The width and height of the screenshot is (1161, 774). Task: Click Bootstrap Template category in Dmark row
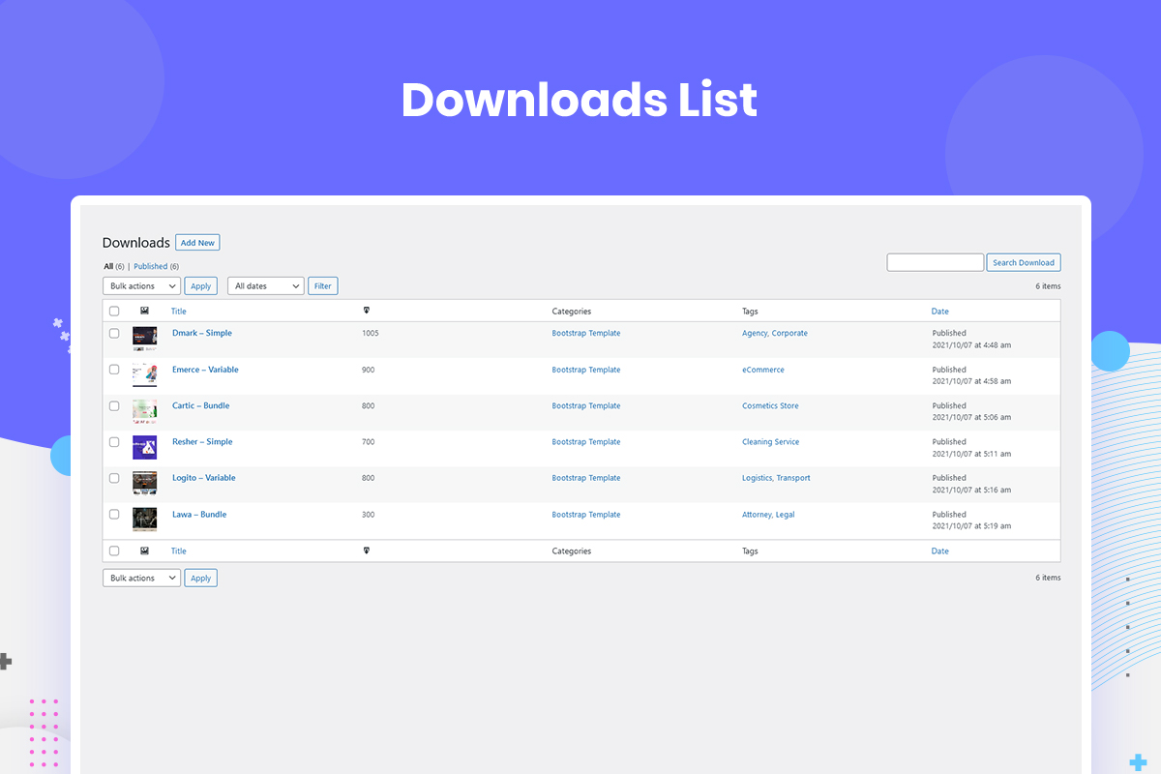(x=586, y=333)
